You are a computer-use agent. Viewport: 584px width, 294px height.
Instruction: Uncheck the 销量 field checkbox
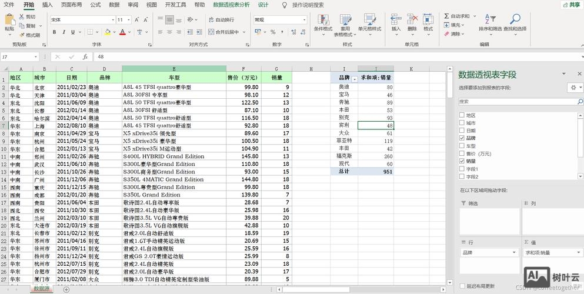pos(462,161)
